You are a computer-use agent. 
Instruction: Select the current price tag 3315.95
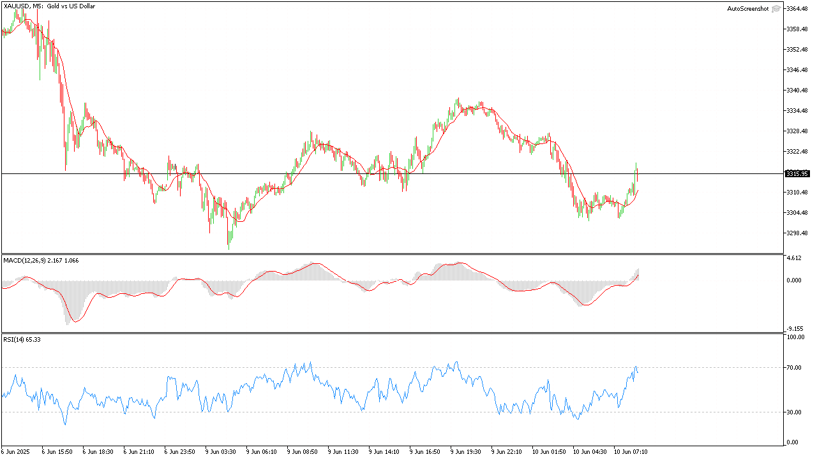pyautogui.click(x=798, y=173)
